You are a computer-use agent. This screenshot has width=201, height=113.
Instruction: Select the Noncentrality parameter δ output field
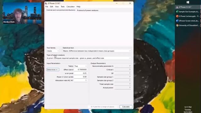click(x=122, y=66)
